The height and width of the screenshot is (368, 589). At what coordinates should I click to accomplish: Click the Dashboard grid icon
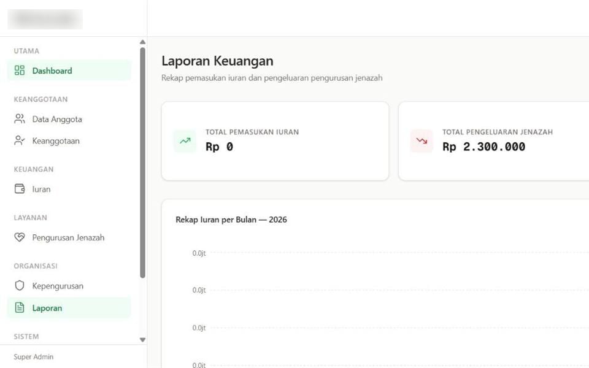pos(20,70)
